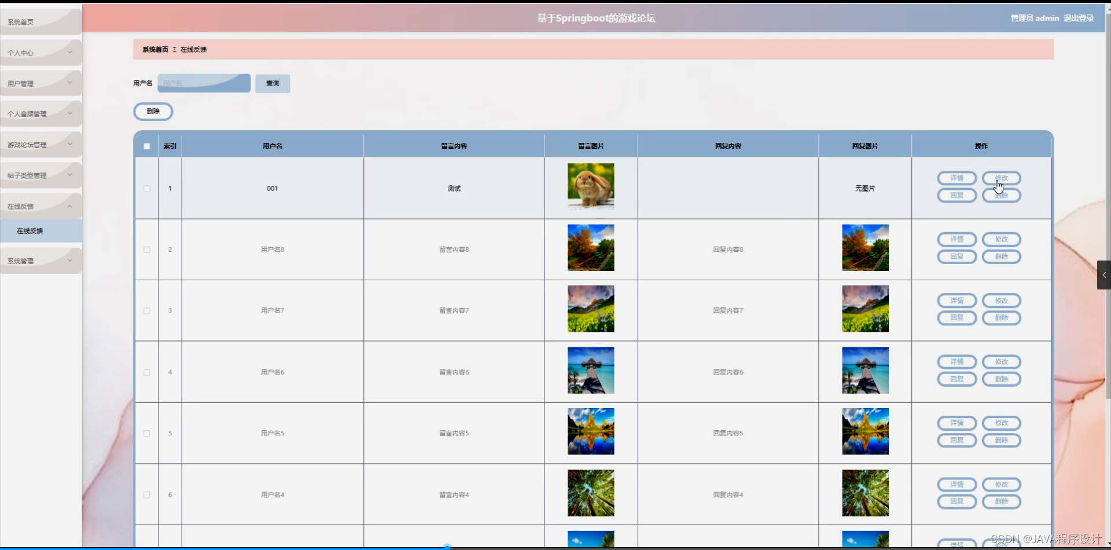Click 修改 for 用户名4 row
The height and width of the screenshot is (550, 1111).
tap(1002, 485)
